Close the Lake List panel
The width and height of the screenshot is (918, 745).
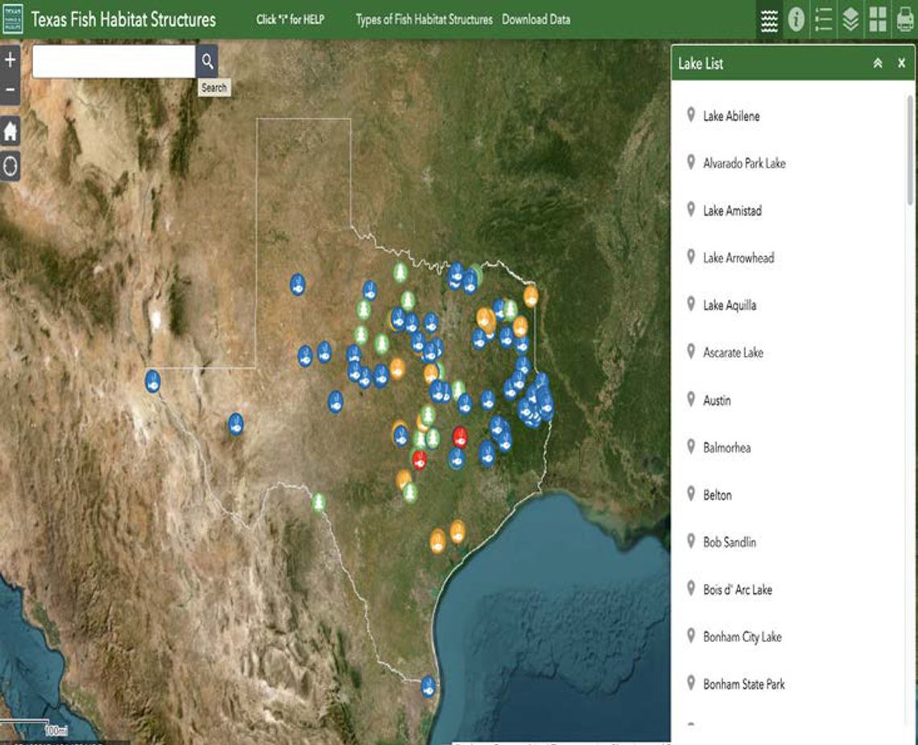click(902, 64)
